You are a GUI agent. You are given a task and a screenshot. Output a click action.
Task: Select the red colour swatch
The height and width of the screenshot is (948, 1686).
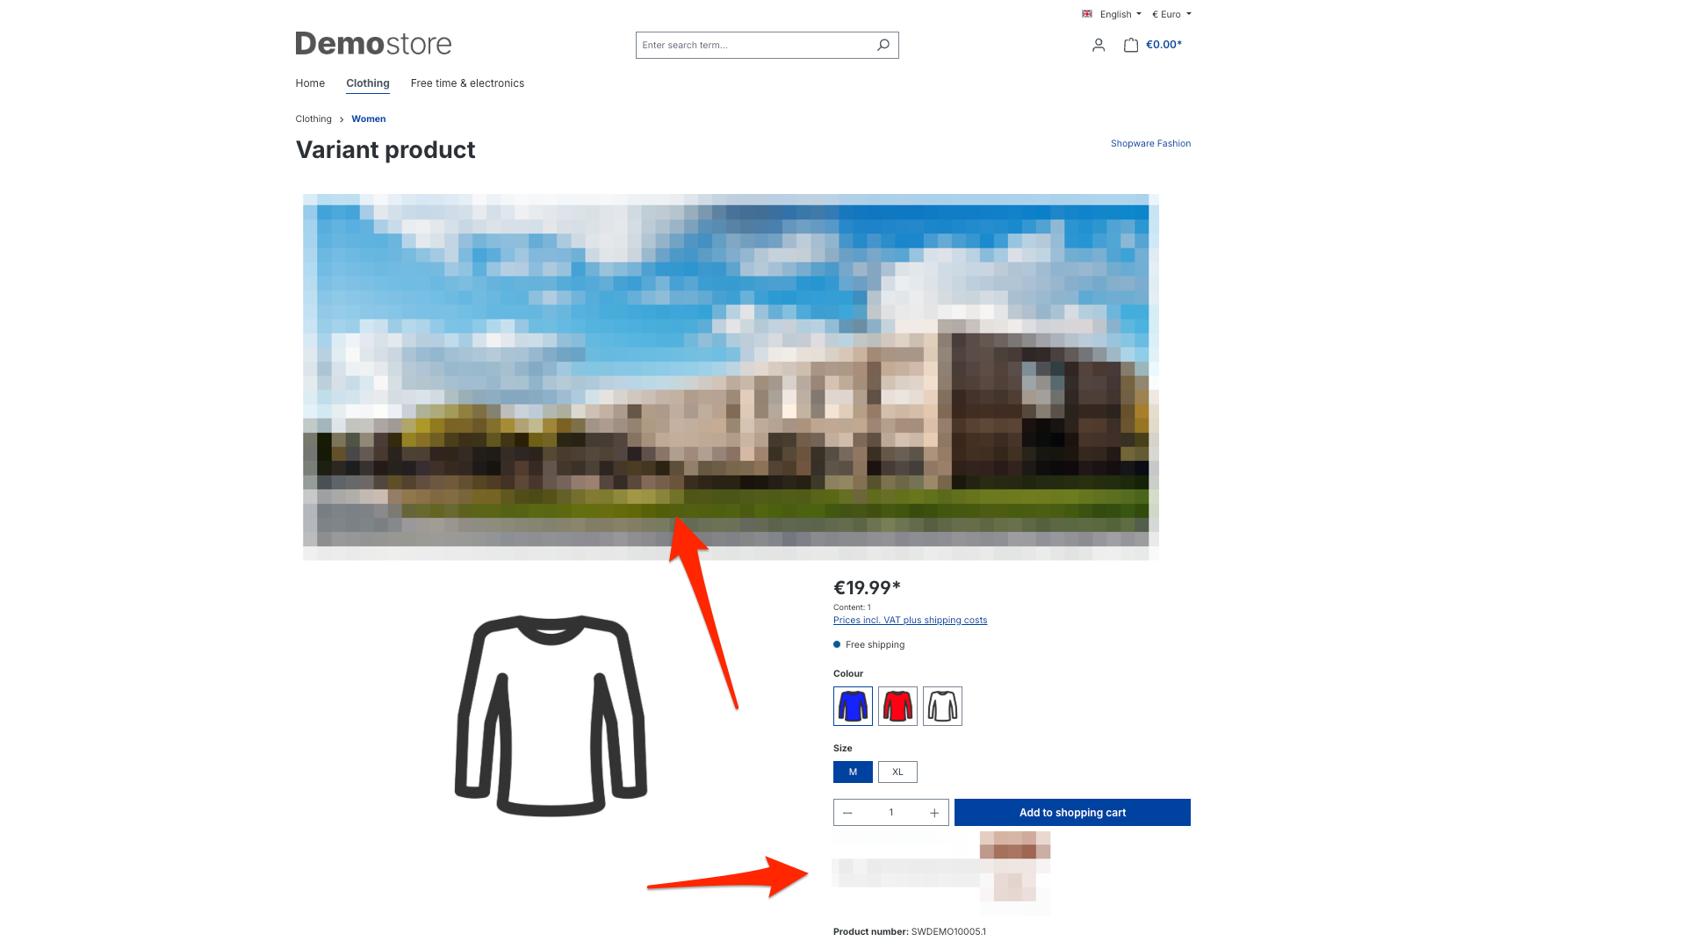(897, 705)
